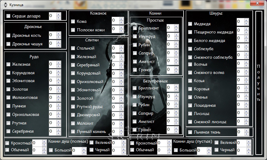Image resolution: width=267 pixels, height=160 pixels.
Task: Decrease the Малахит ingot count
Action: [x=121, y=126]
